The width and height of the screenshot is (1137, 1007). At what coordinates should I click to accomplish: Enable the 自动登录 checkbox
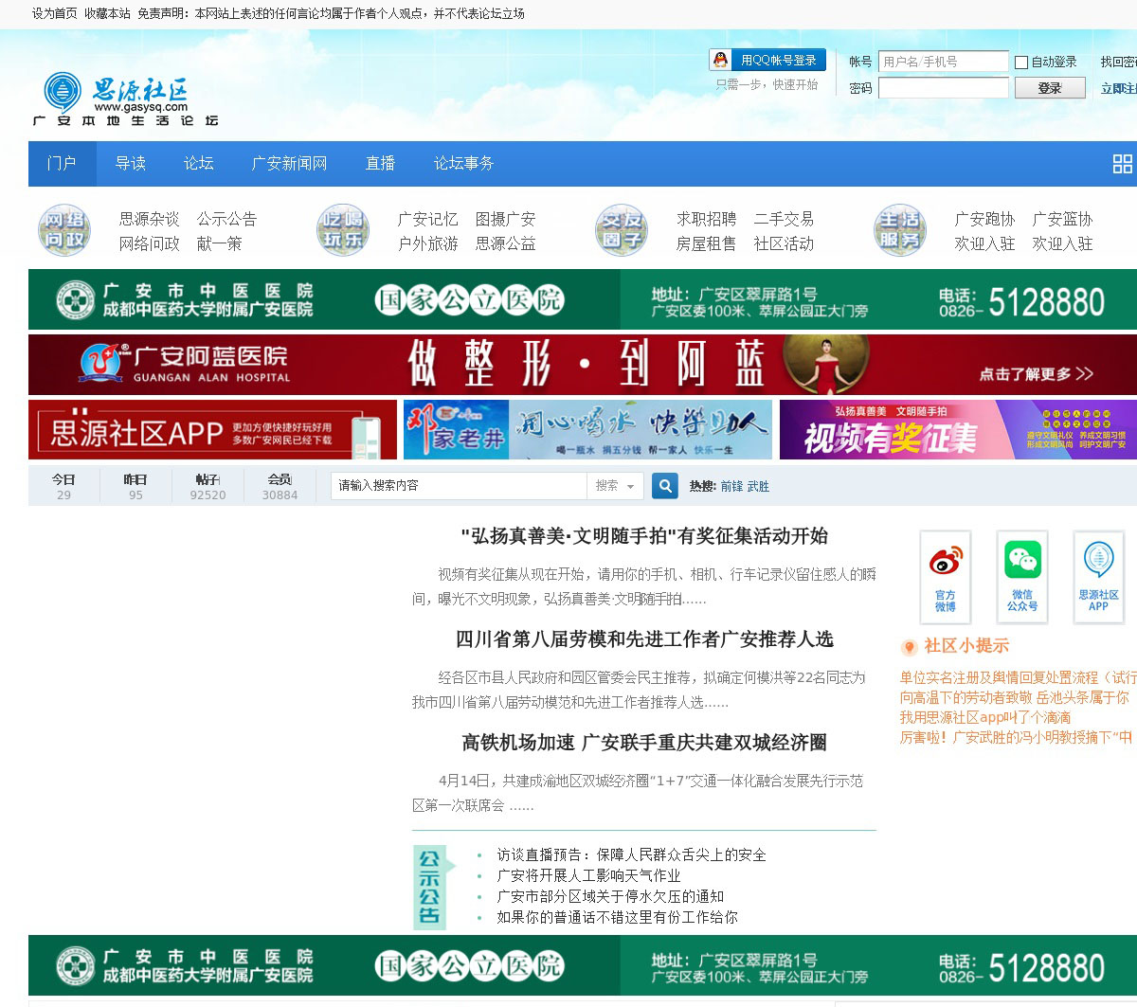(x=1021, y=63)
